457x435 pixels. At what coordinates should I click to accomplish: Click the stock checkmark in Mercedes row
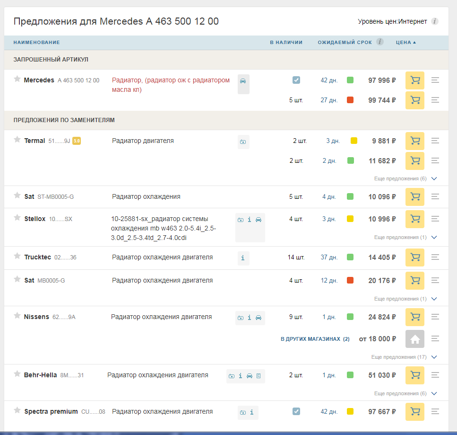pos(296,80)
